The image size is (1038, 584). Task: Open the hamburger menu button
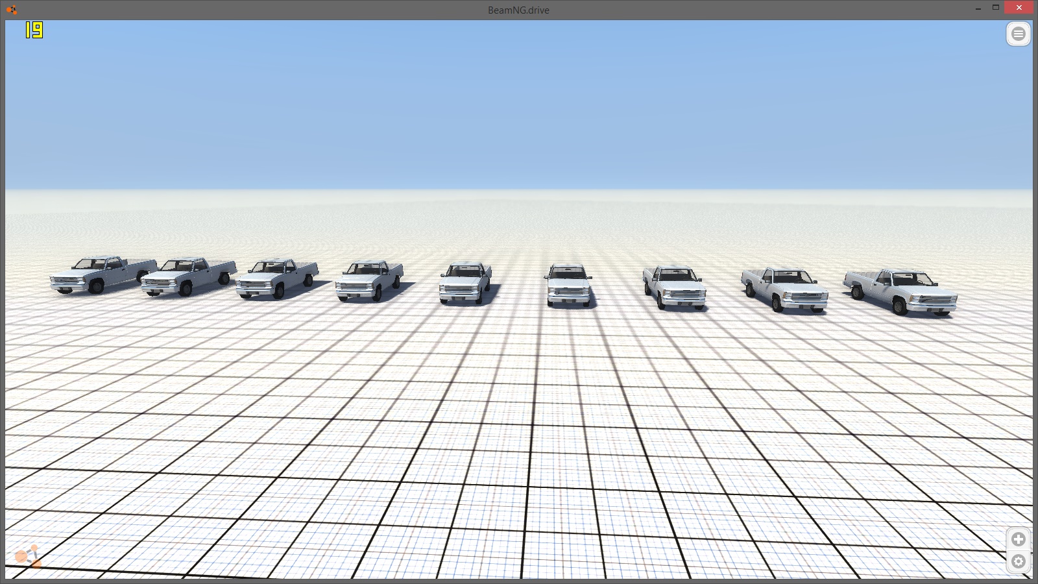coord(1019,34)
